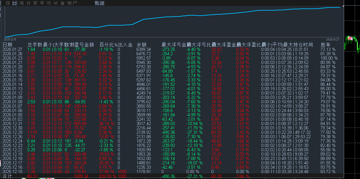
Task: Click the percentage 36.14 %
Action: pos(106,123)
